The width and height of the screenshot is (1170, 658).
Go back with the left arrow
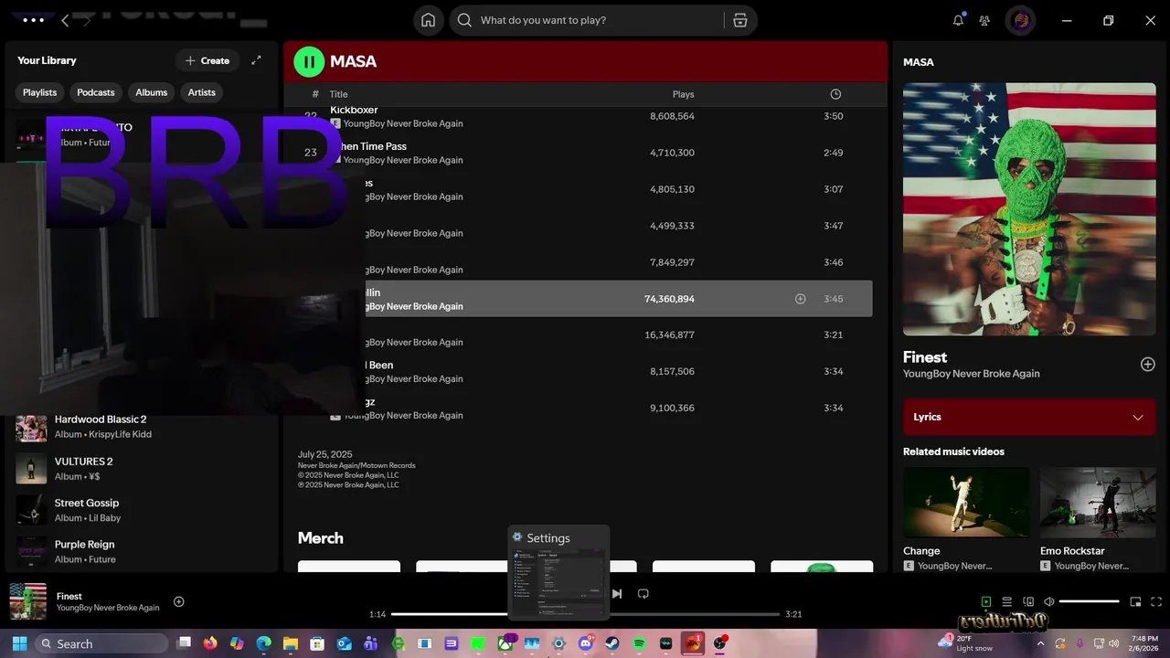(65, 20)
